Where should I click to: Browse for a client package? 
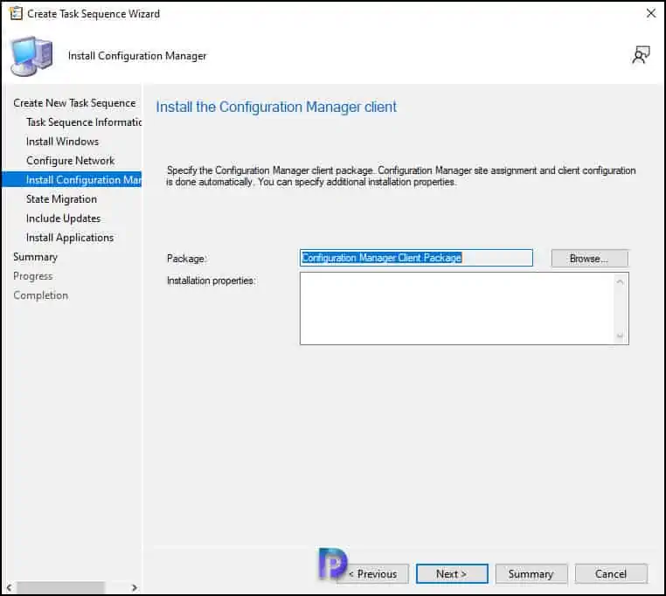coord(589,259)
